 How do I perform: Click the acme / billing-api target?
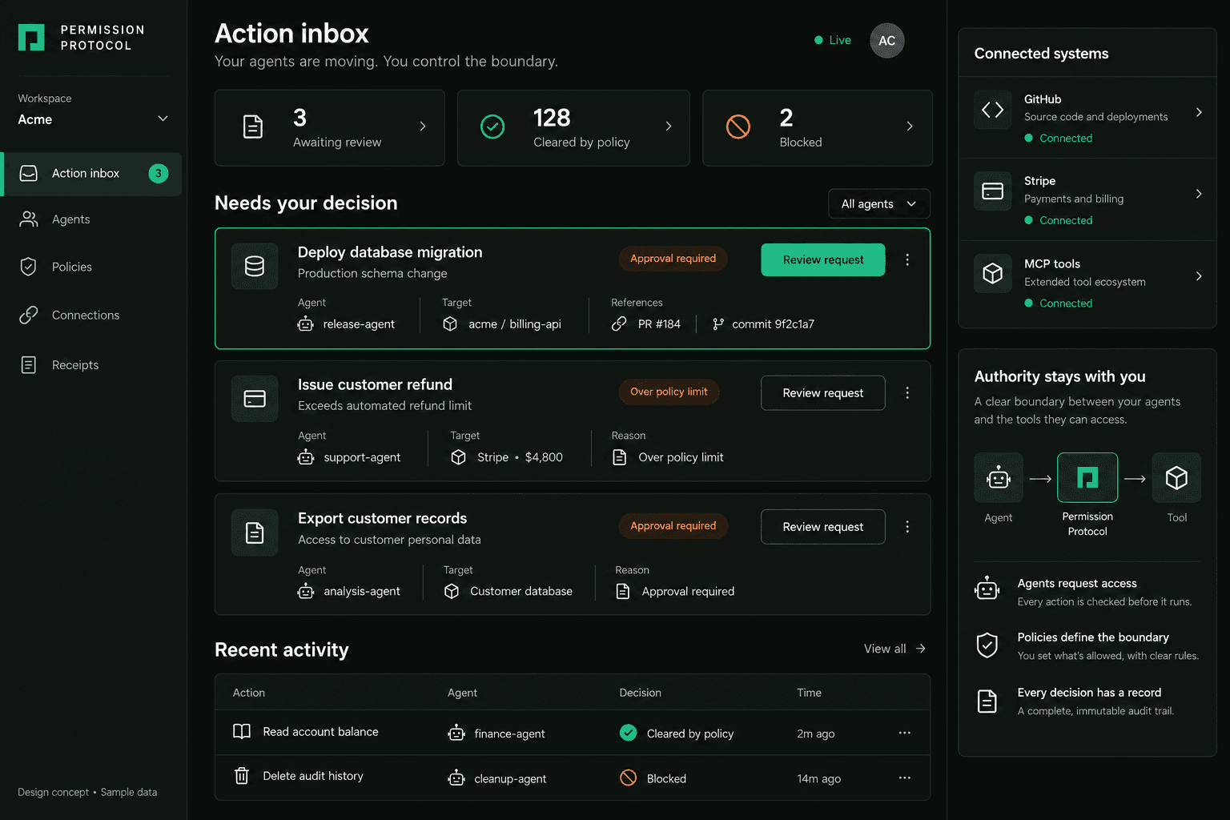[515, 324]
